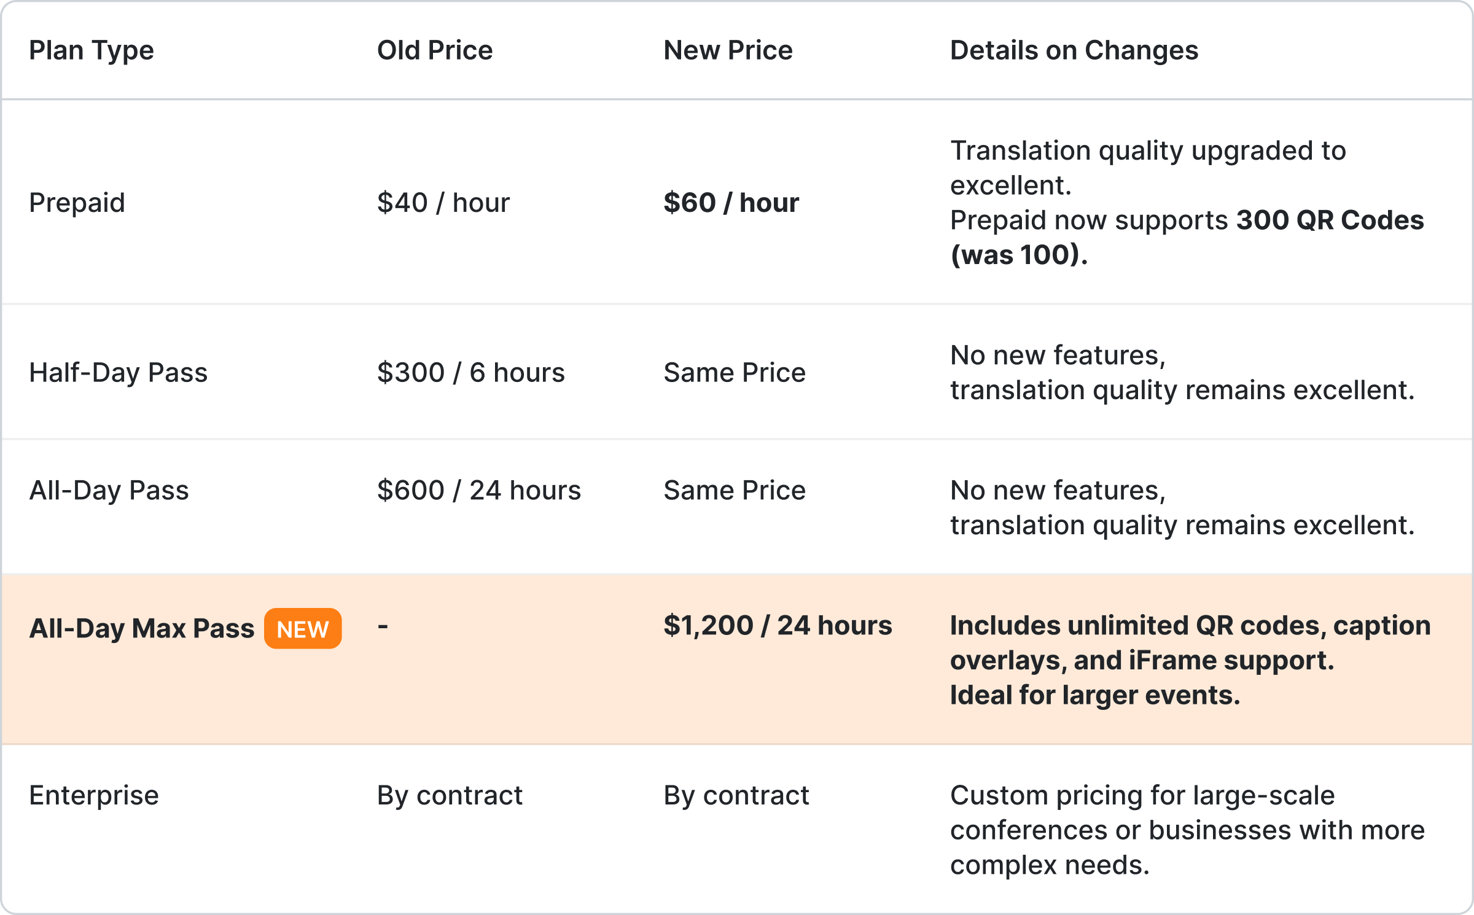Click the unlimited QR codes description
The height and width of the screenshot is (915, 1474).
[x=1190, y=660]
